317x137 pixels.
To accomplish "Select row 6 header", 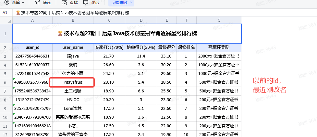I will pyautogui.click(x=6, y=82).
